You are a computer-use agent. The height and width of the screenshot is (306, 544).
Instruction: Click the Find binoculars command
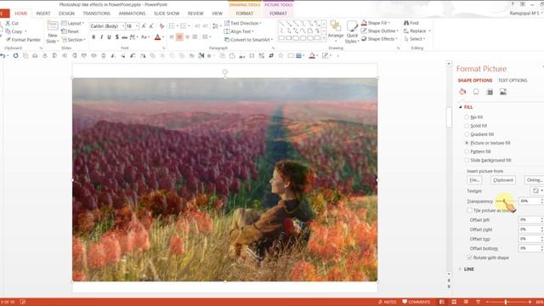pos(411,23)
